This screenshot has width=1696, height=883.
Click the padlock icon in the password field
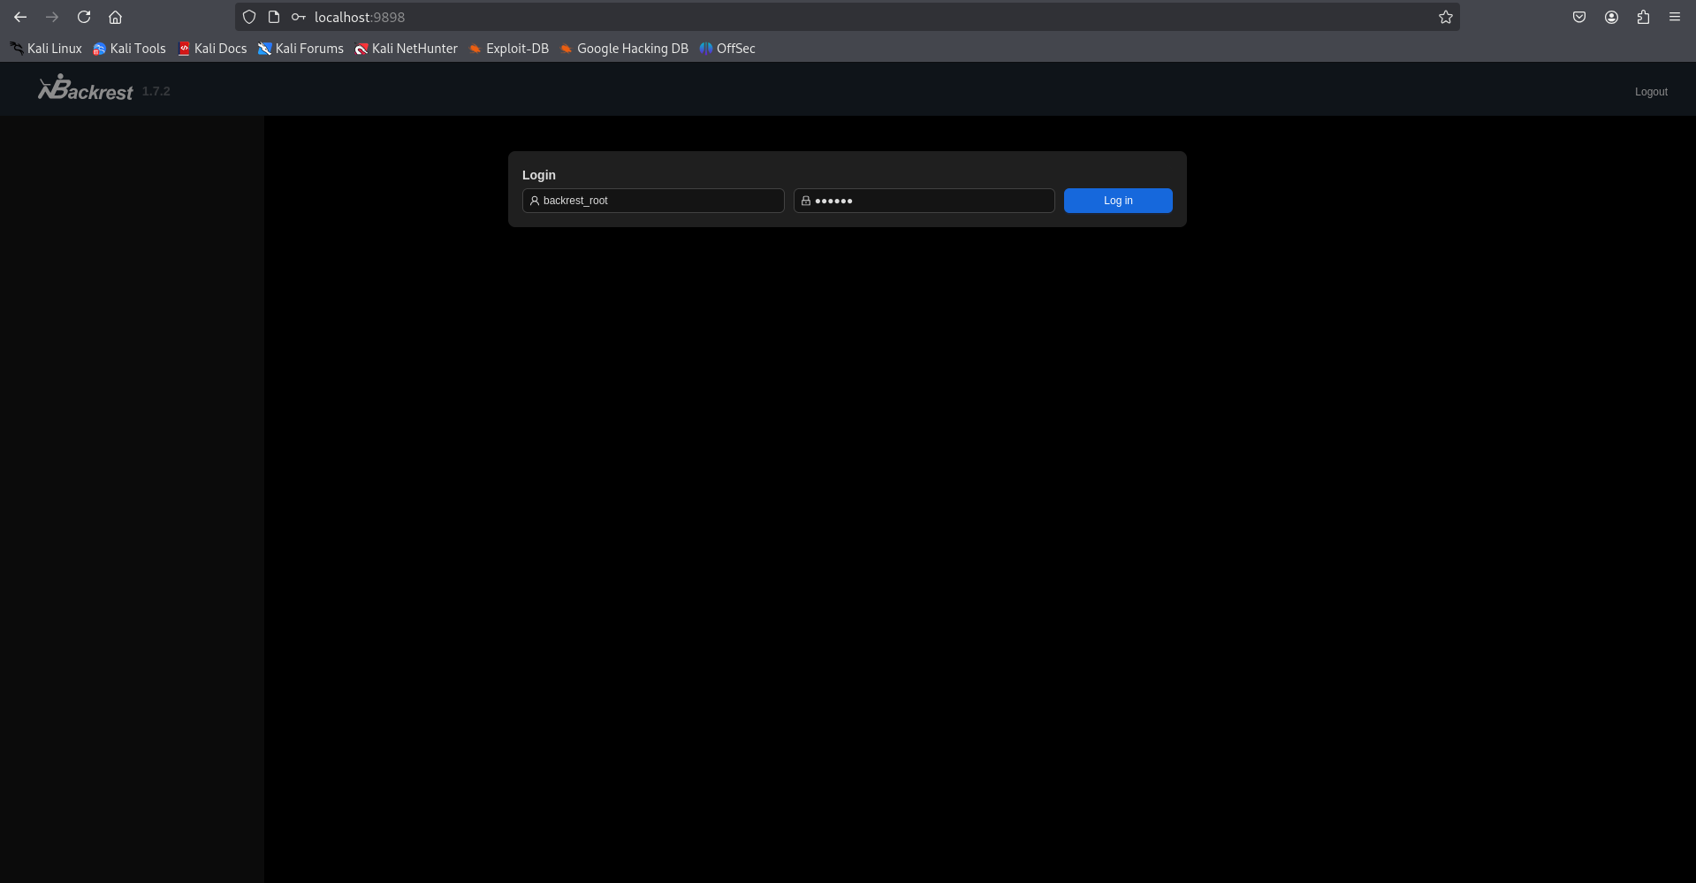click(x=805, y=201)
